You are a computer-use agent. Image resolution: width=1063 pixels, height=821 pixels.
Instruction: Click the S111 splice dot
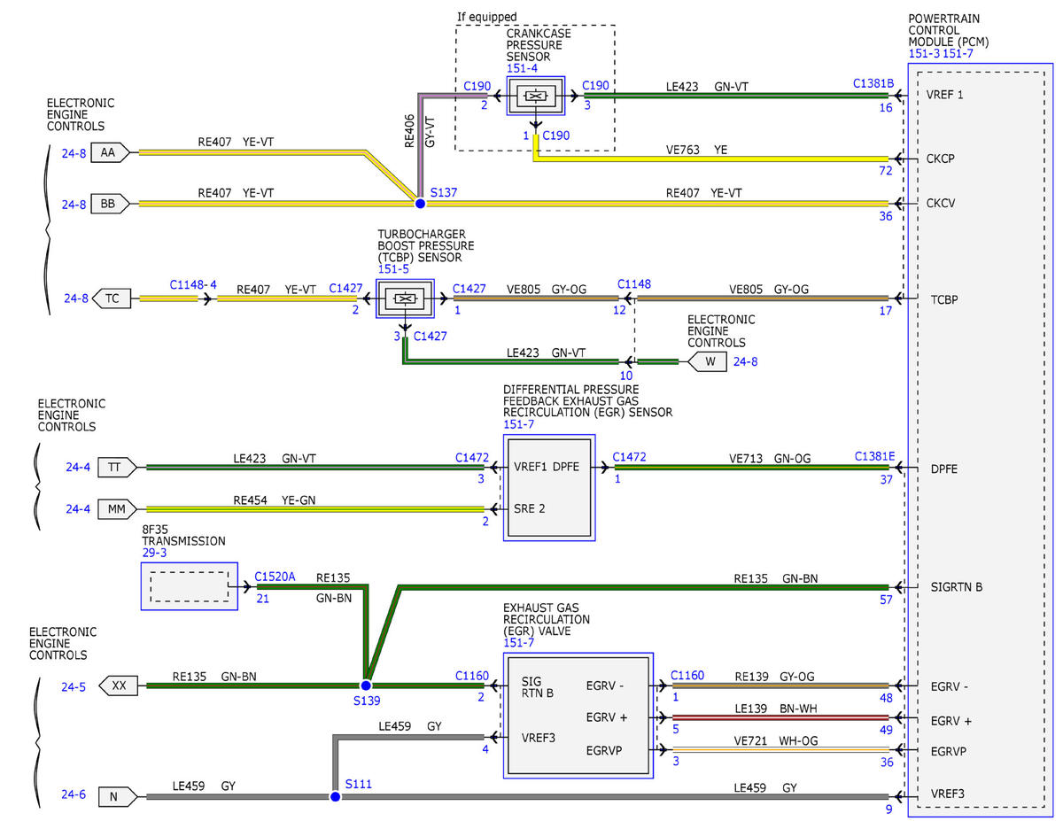335,797
